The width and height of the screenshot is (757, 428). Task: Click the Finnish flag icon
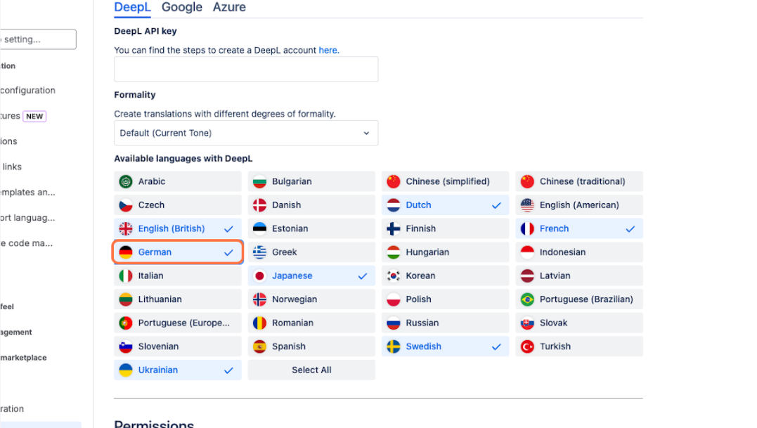coord(393,228)
